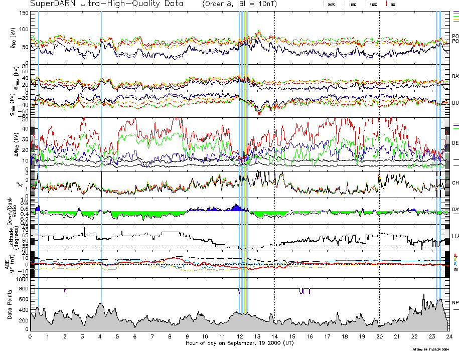459x351 pixels.
Task: Click the 10% legend entry
Action: pos(372,4)
